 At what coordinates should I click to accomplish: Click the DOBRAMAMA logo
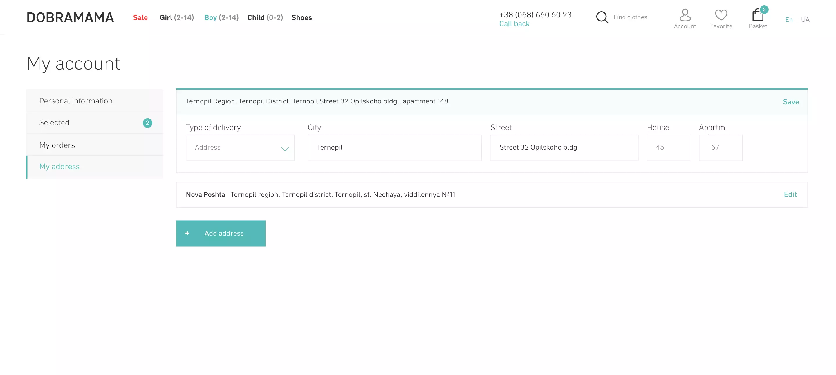tap(70, 17)
